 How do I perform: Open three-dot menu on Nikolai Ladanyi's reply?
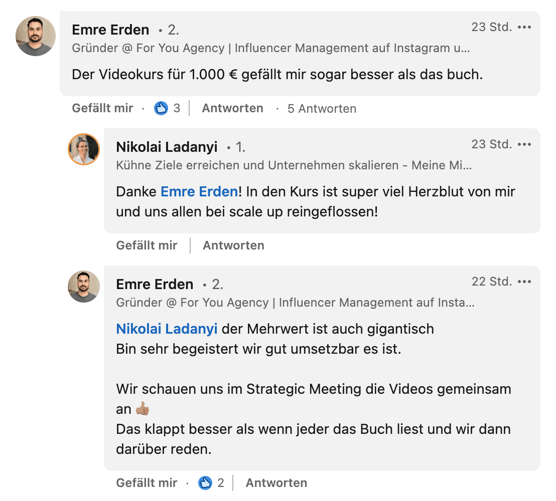(x=524, y=145)
